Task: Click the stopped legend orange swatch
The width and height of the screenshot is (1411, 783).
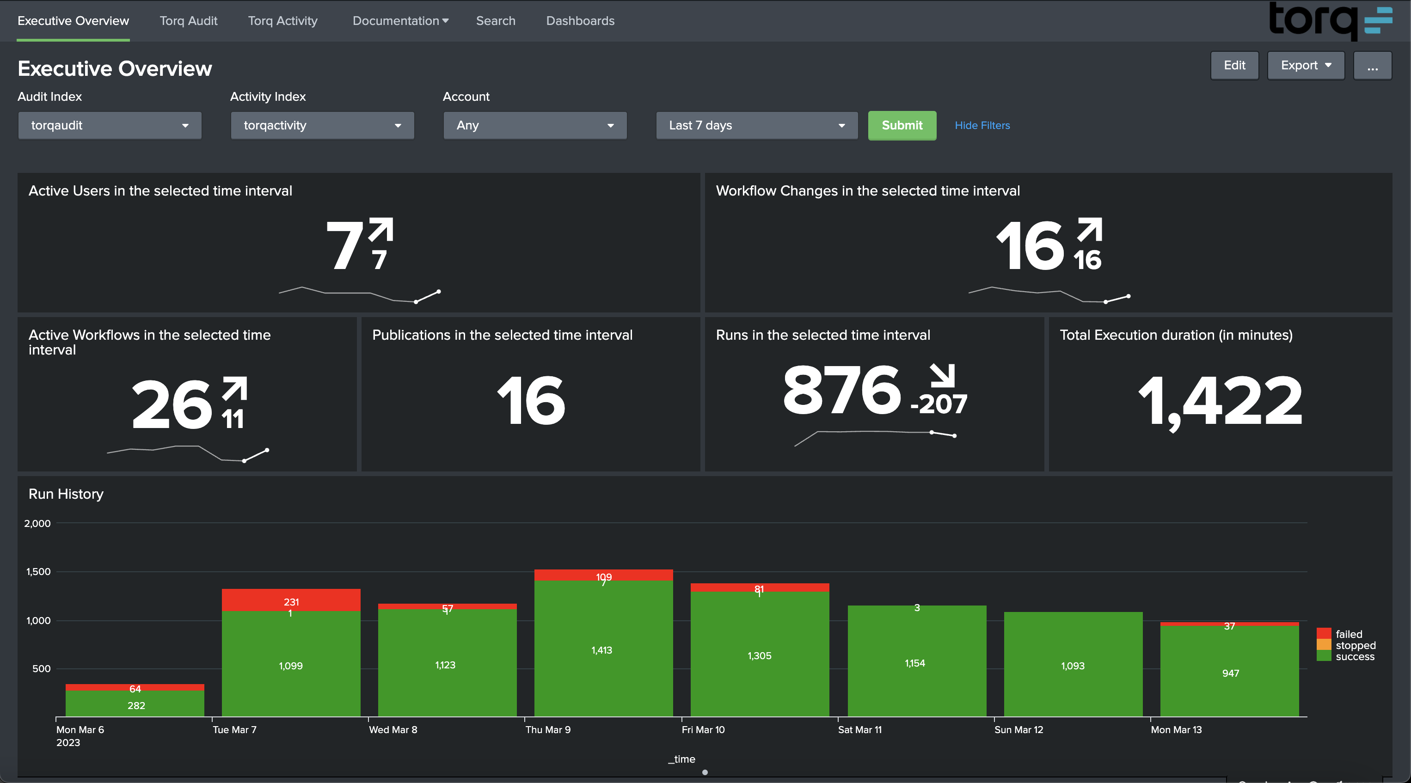Action: (1324, 644)
